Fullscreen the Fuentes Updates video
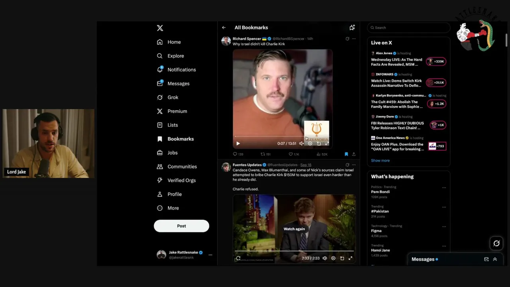 [351, 258]
